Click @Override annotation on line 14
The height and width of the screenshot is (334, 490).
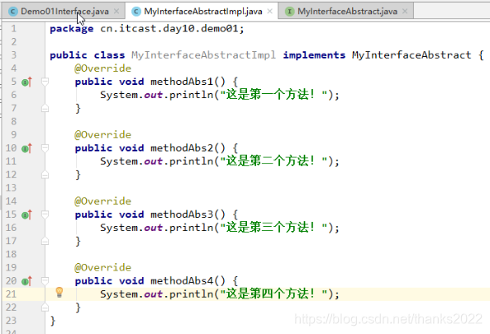102,201
